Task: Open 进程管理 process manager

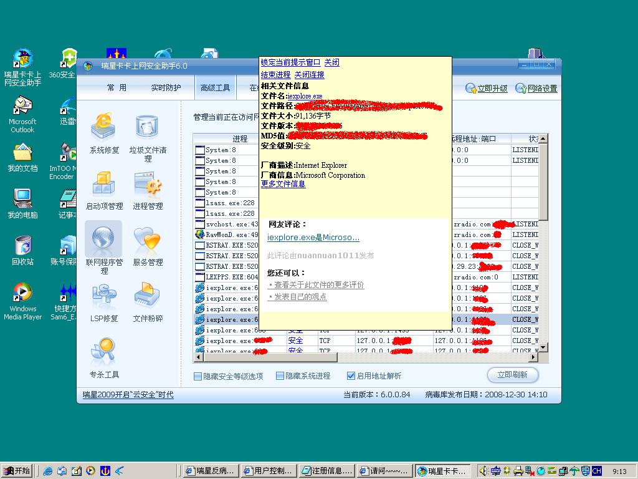Action: point(148,190)
